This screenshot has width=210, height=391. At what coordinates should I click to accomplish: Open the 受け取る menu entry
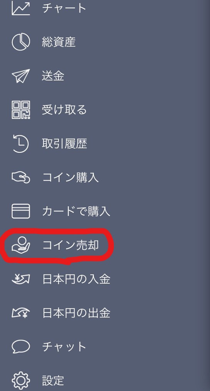64,110
